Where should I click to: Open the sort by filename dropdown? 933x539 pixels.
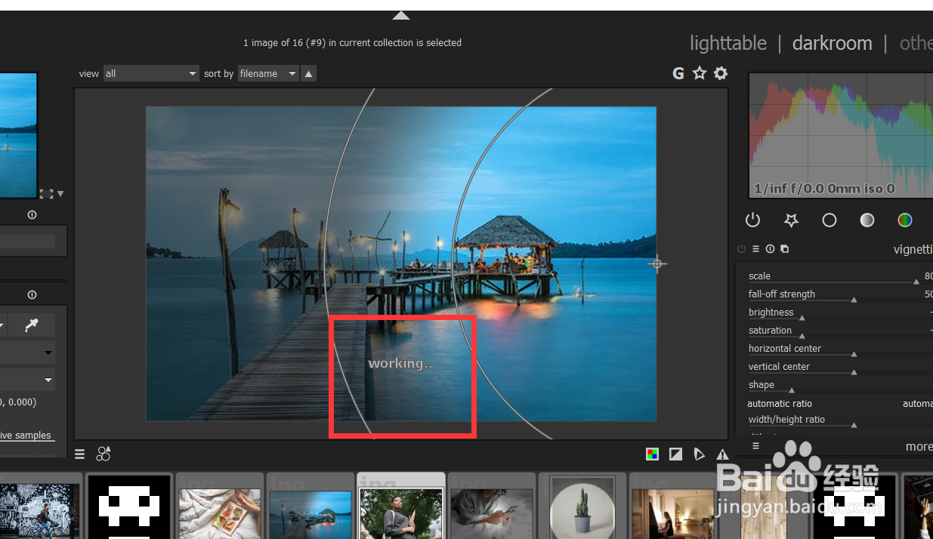click(x=269, y=73)
